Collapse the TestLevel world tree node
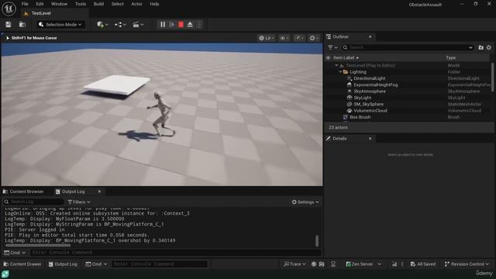 (x=336, y=65)
